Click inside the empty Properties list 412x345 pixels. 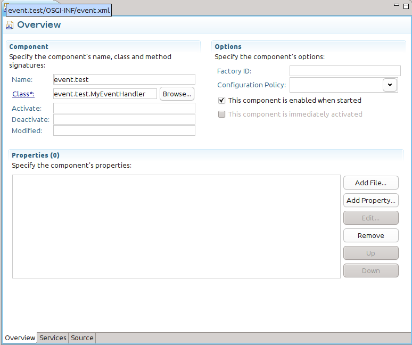click(176, 226)
